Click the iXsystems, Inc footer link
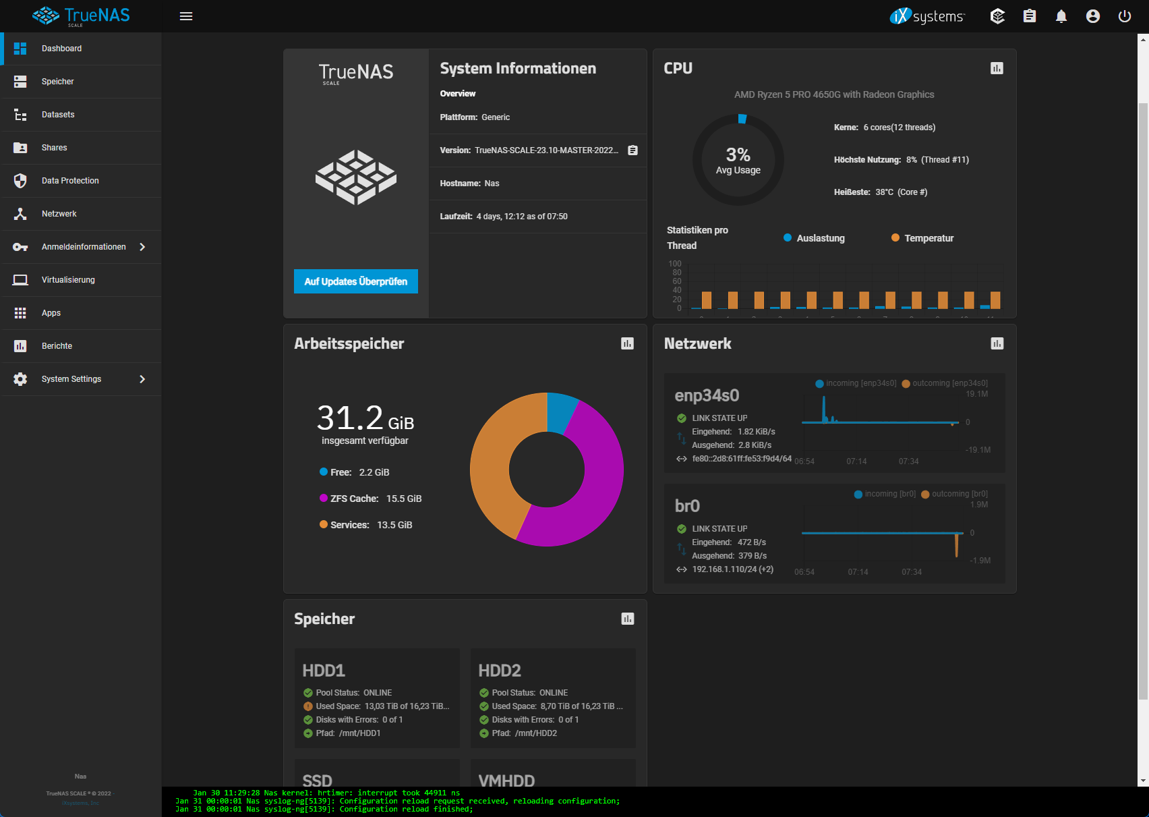Image resolution: width=1149 pixels, height=817 pixels. click(80, 803)
